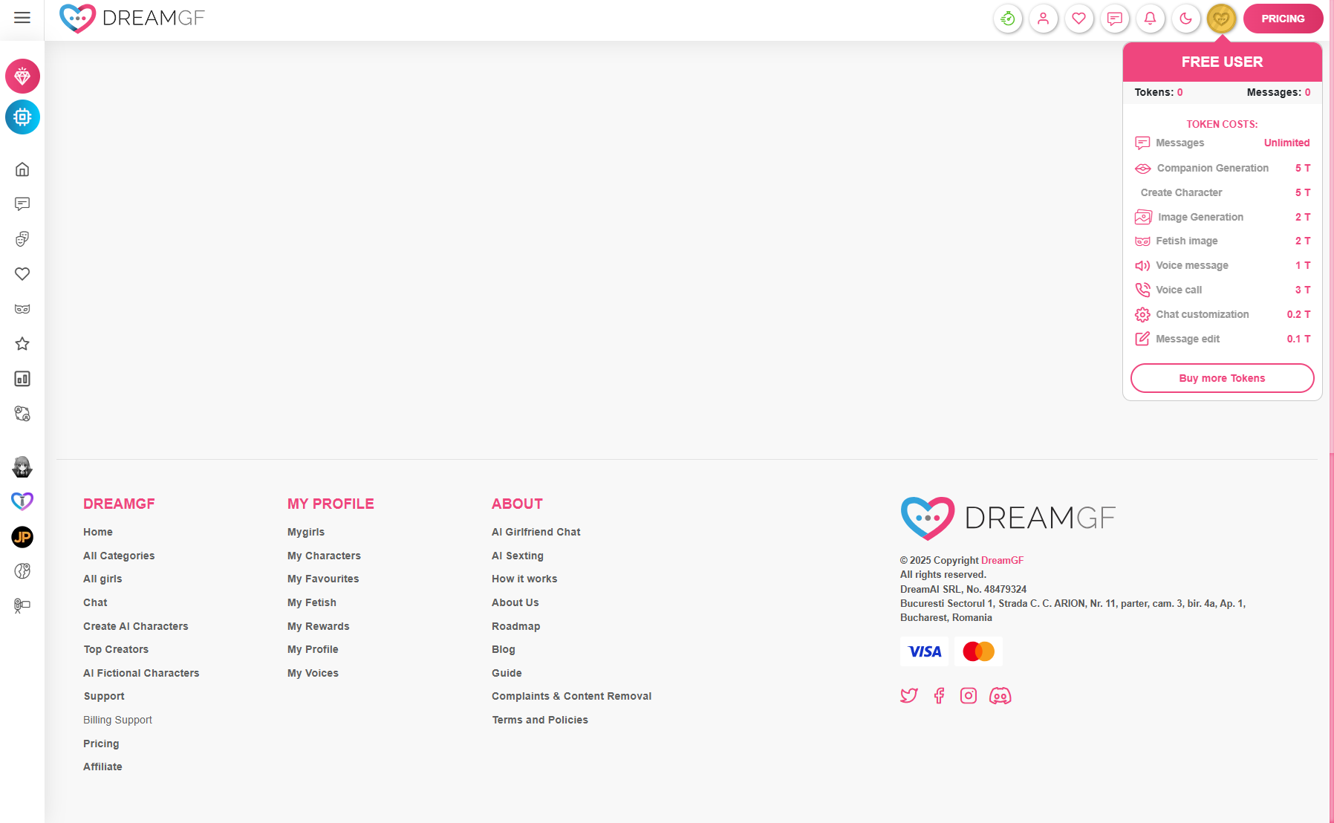Screen dimensions: 1334x823
Task: Open the hamburger menu
Action: (x=22, y=18)
